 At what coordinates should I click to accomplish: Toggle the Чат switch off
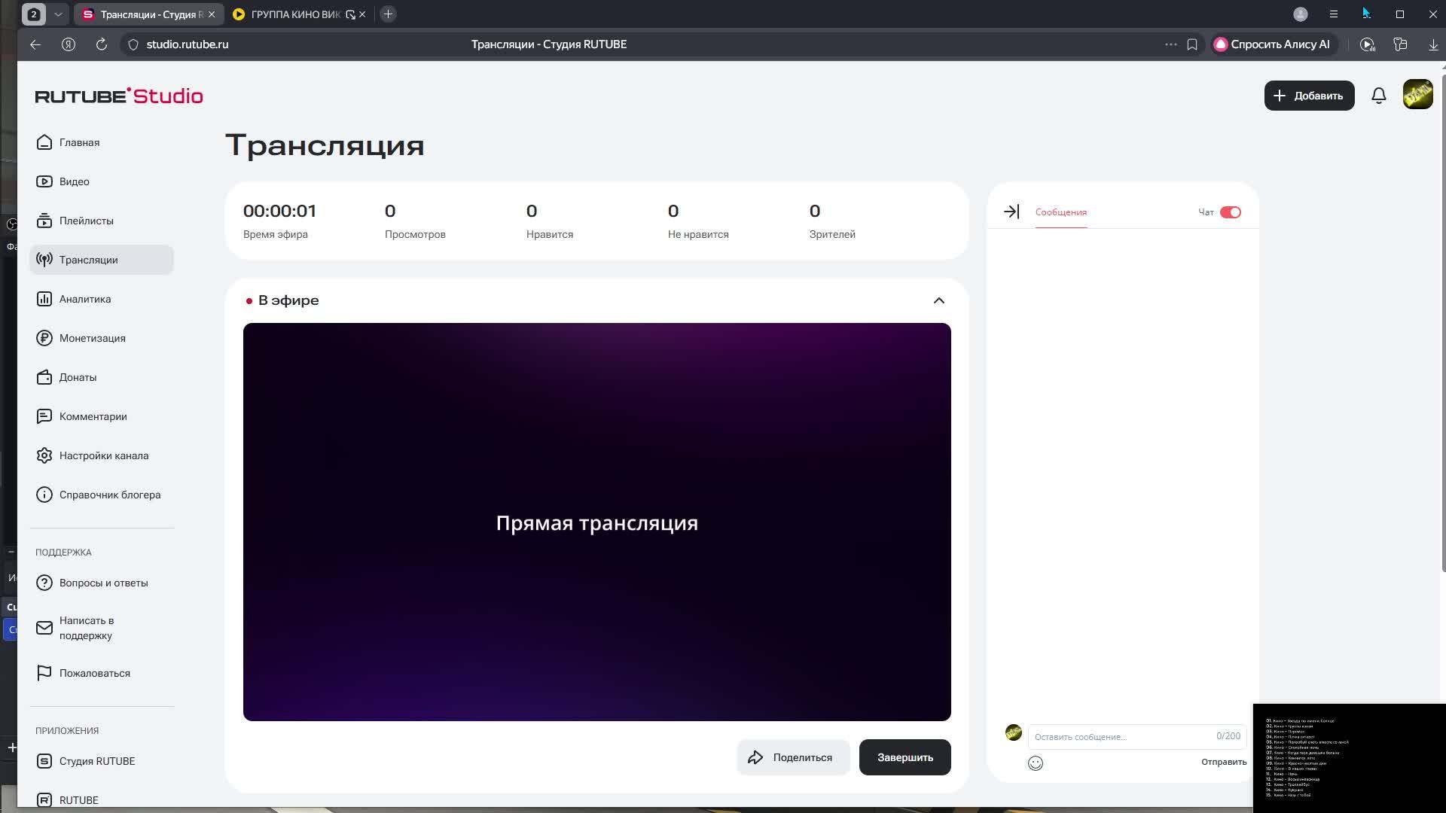pos(1231,212)
